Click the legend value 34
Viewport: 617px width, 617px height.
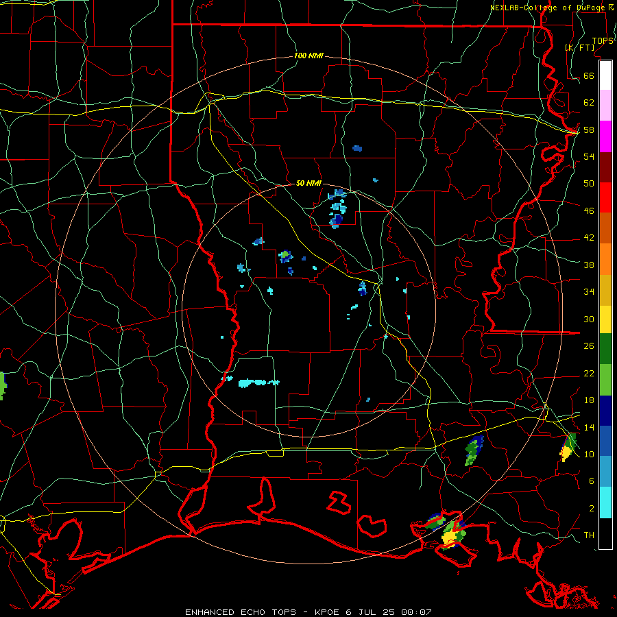pyautogui.click(x=589, y=291)
